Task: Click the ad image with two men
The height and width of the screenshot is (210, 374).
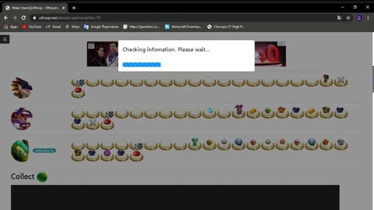Action: (x=103, y=54)
